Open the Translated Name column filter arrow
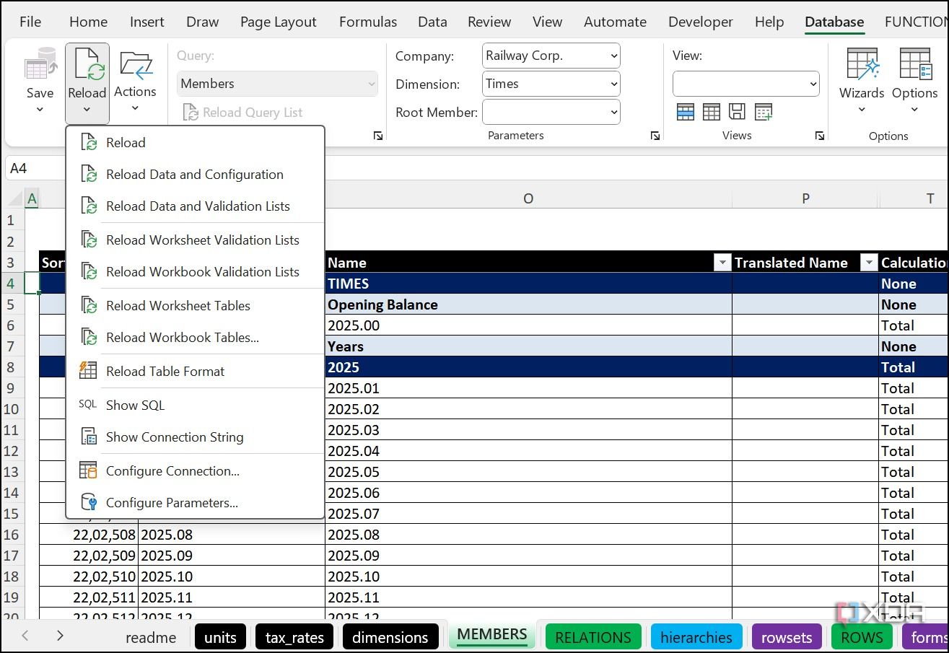Screen dimensions: 949x653 [869, 263]
